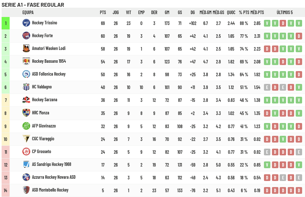Click AFP Giovinazzo green circle logo
This screenshot has width=305, height=197.
(26, 126)
